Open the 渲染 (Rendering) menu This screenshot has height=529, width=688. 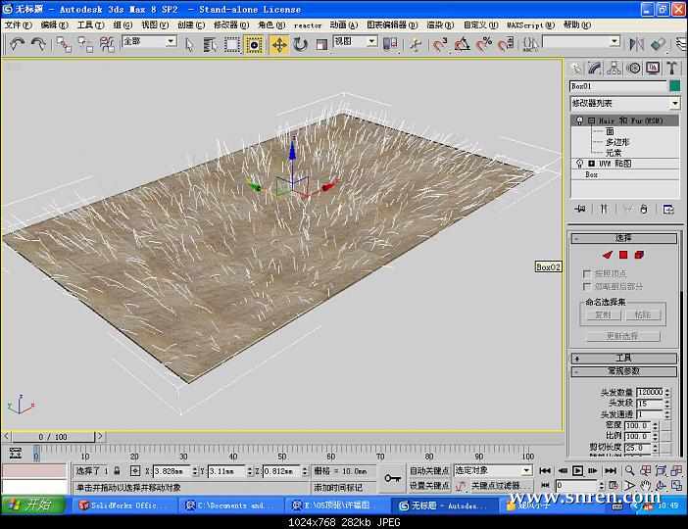(x=434, y=24)
